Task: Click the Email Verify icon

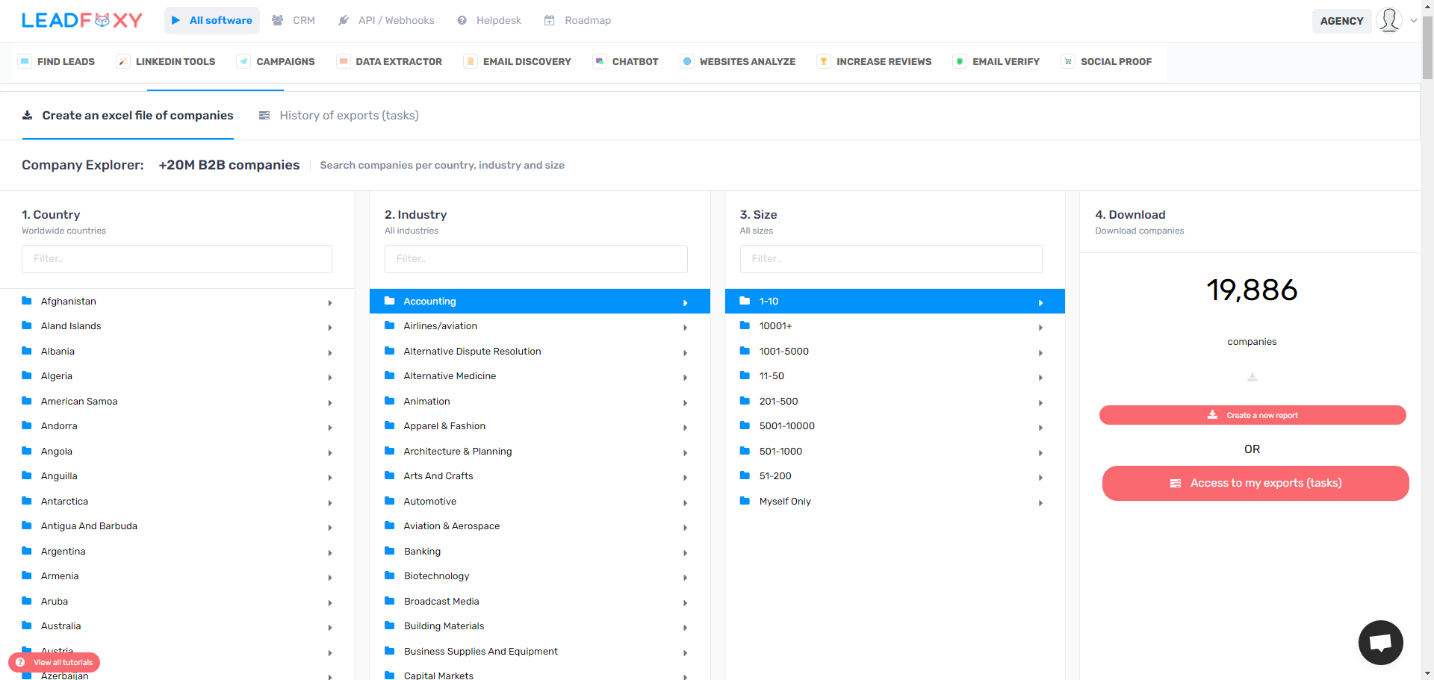Action: click(960, 61)
